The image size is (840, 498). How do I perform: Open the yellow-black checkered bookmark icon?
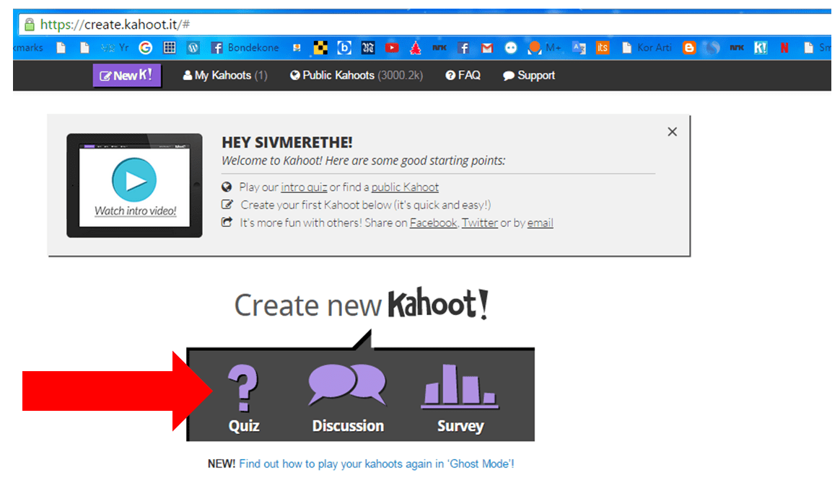click(320, 48)
